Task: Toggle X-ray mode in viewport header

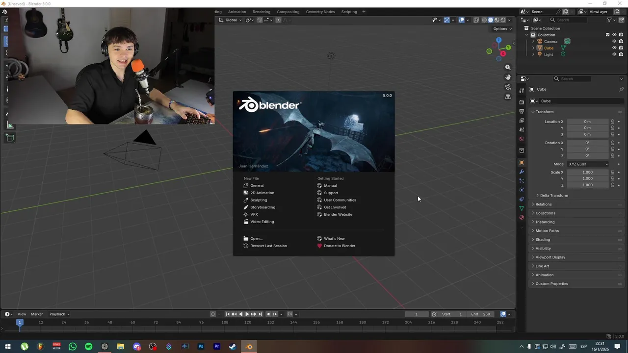Action: pyautogui.click(x=475, y=20)
